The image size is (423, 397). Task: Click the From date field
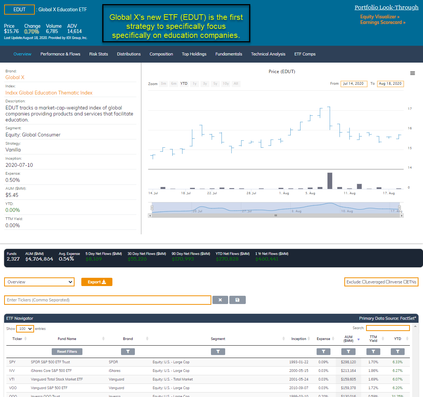tap(354, 84)
